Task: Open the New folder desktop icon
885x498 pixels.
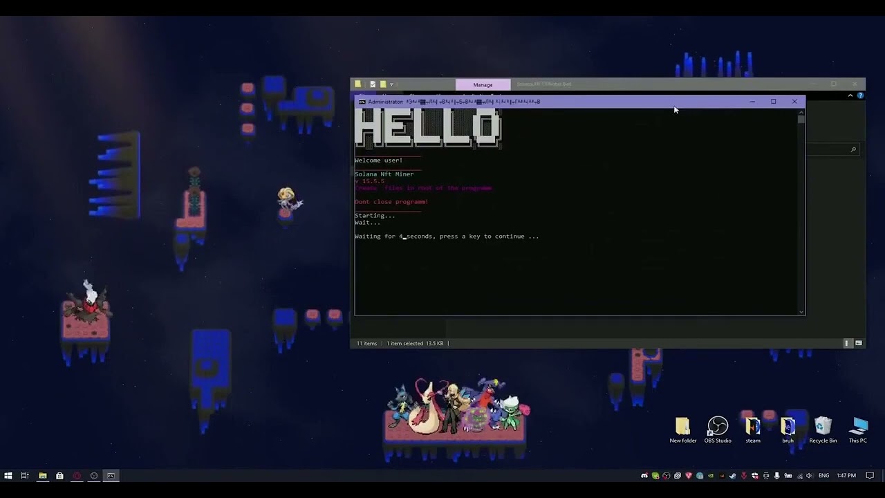Action: pyautogui.click(x=682, y=430)
